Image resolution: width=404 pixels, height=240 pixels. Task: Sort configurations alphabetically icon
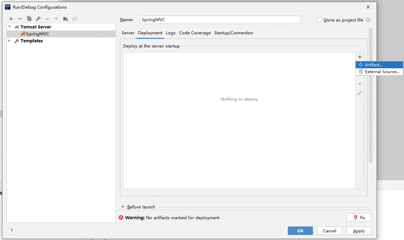(x=74, y=19)
